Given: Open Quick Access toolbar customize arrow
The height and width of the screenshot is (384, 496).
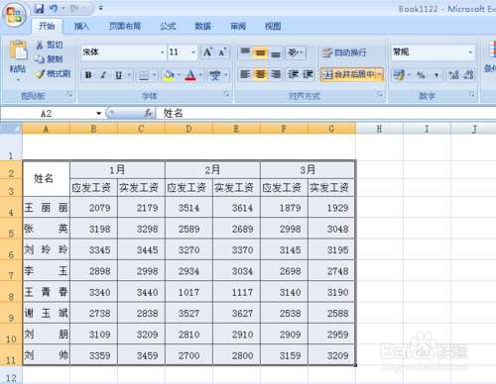Looking at the screenshot, I should click(101, 8).
